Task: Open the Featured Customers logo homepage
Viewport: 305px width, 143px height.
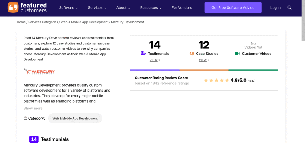Action: (x=27, y=7)
